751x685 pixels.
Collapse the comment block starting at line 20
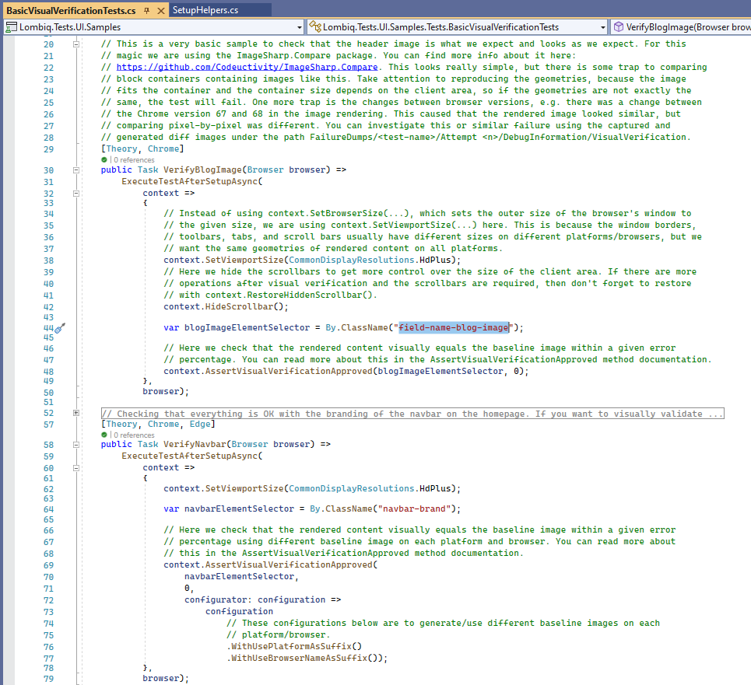click(x=75, y=44)
